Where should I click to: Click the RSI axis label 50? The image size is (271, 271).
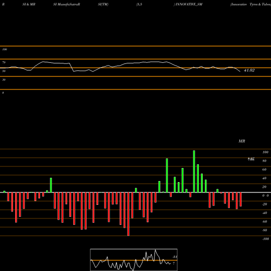tap(4, 71)
